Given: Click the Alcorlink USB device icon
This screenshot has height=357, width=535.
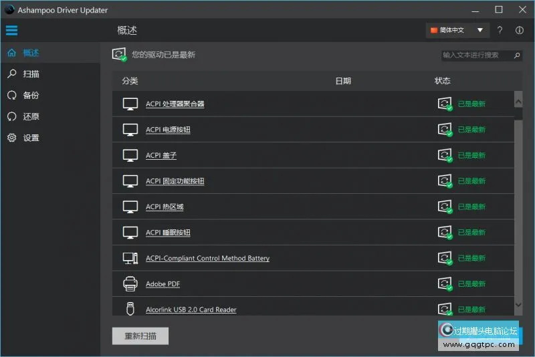Looking at the screenshot, I should pos(130,309).
